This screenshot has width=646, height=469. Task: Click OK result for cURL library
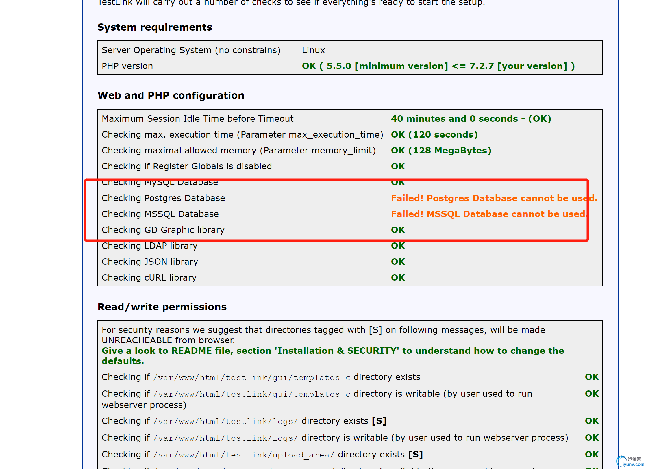398,278
